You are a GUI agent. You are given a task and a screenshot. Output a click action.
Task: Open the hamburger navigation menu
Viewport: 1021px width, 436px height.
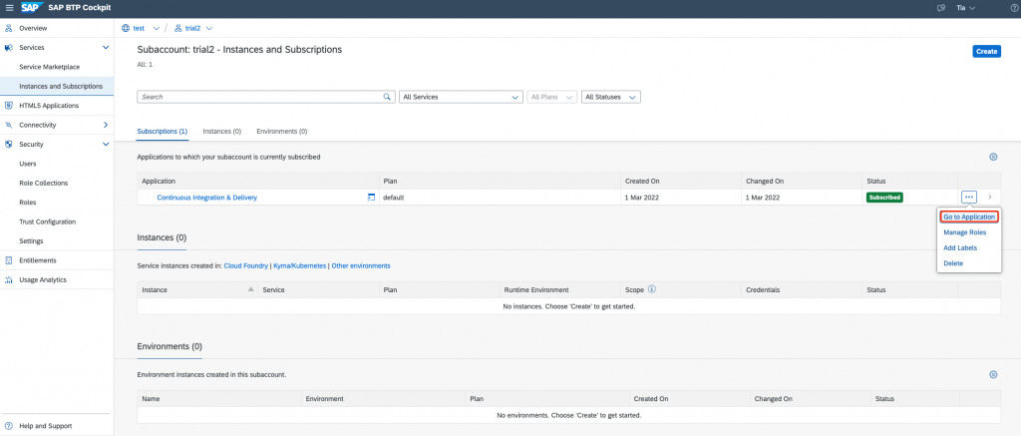(9, 8)
